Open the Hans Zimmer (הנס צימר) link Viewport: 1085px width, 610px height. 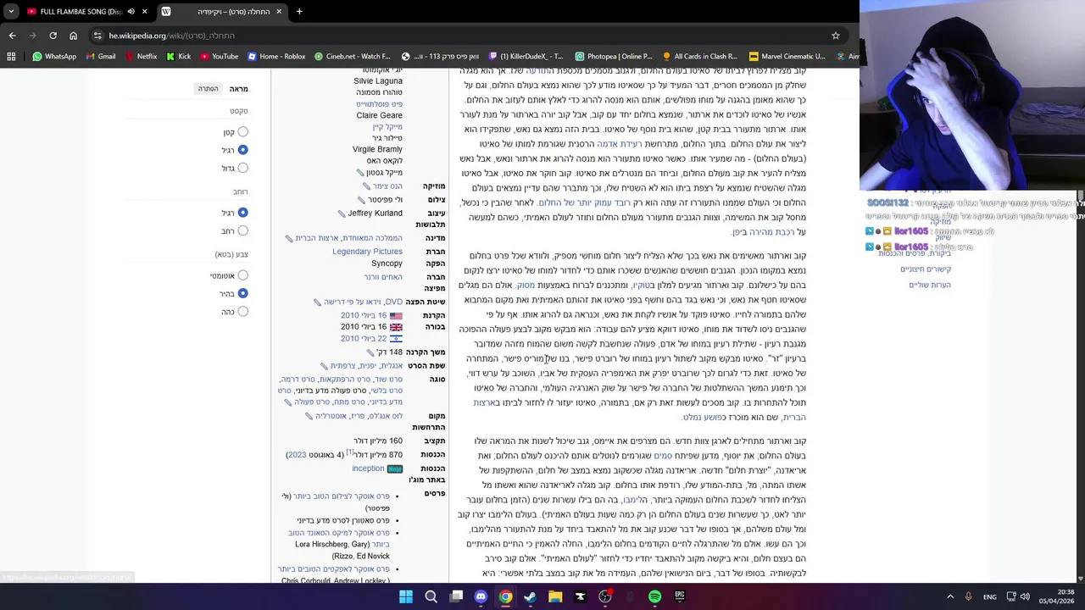[x=387, y=186]
